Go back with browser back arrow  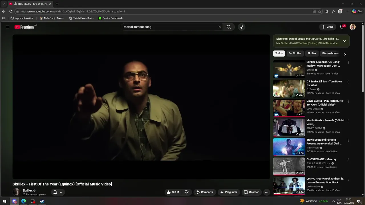tap(4, 11)
